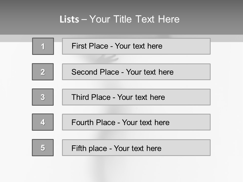Select the number 4 square
This screenshot has width=243, height=182.
(x=43, y=122)
